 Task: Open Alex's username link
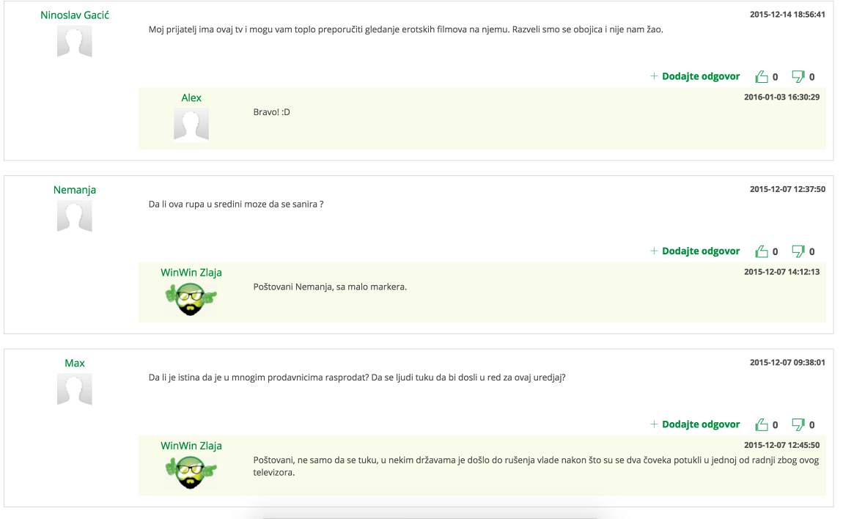(191, 98)
